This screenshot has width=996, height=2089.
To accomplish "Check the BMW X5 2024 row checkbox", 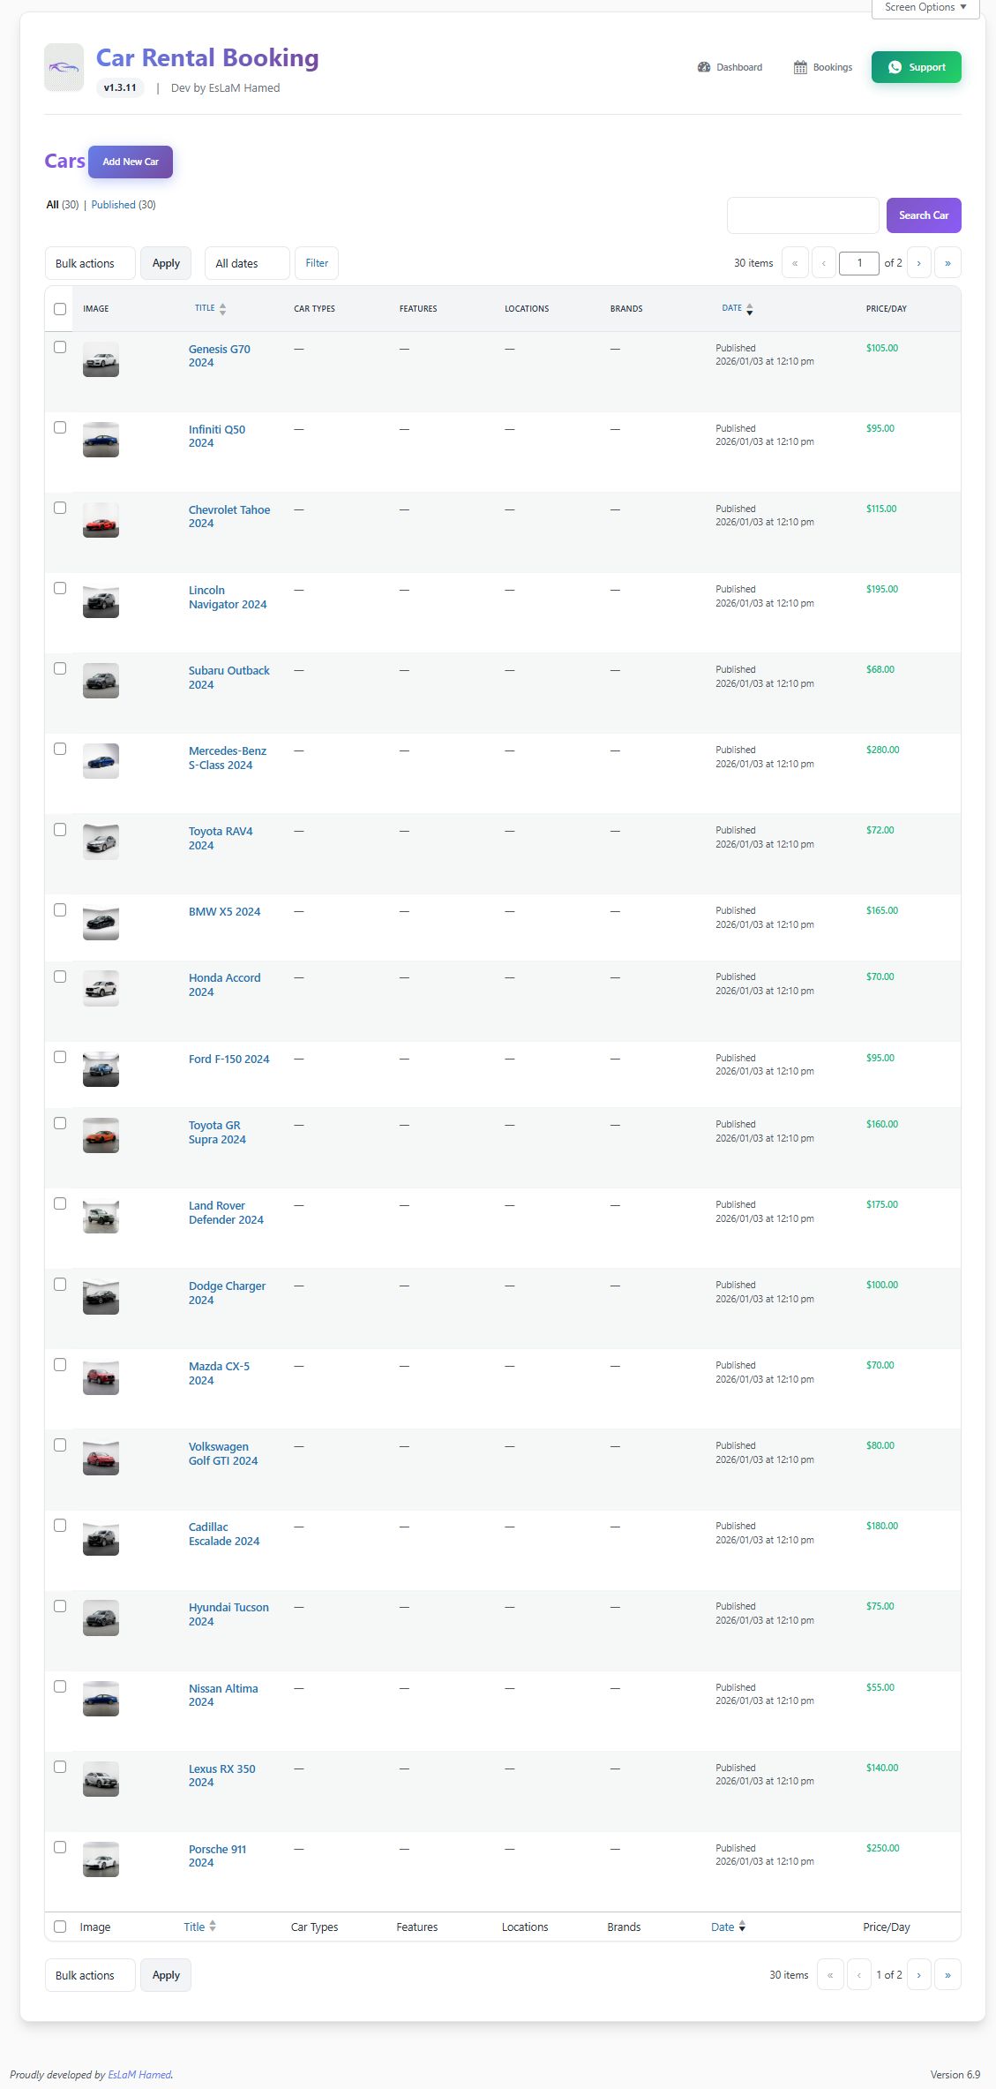I will tap(60, 909).
